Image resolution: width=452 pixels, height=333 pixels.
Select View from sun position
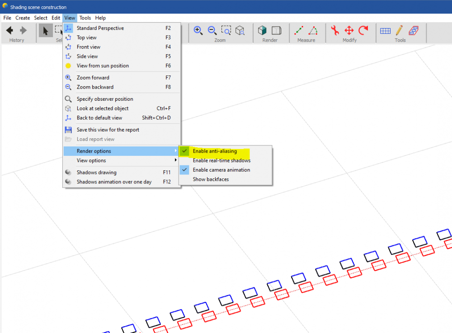(103, 66)
